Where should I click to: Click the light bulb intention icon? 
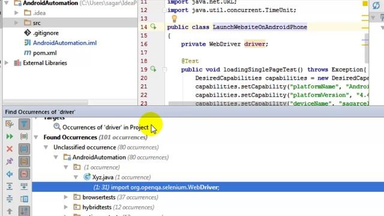click(174, 19)
